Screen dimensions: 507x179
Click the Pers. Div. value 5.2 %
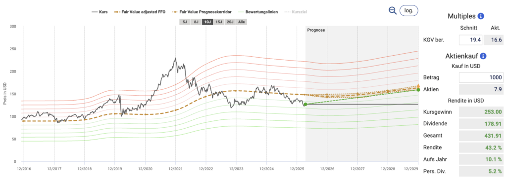point(481,172)
